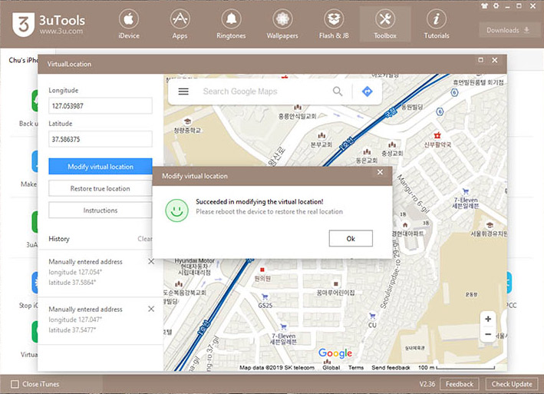Clear the location history

click(145, 239)
